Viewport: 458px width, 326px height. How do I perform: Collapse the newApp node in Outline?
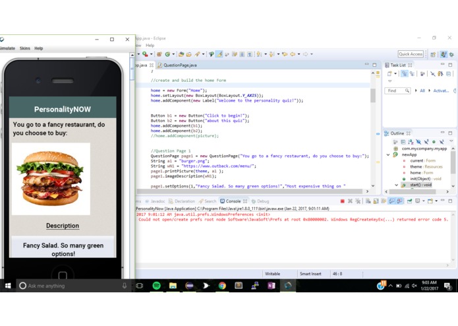click(388, 154)
